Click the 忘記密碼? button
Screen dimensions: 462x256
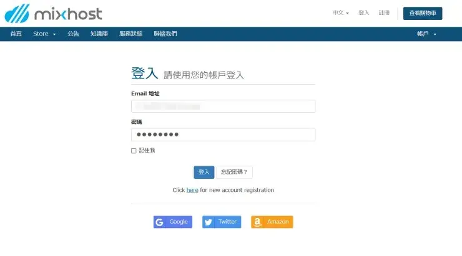pyautogui.click(x=234, y=172)
